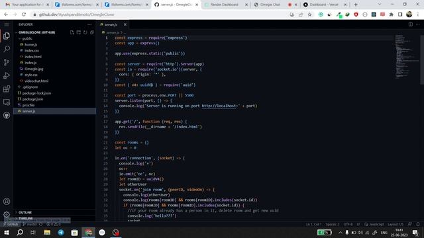
Task: Switch to the Render Dashboard tab
Action: (x=226, y=5)
